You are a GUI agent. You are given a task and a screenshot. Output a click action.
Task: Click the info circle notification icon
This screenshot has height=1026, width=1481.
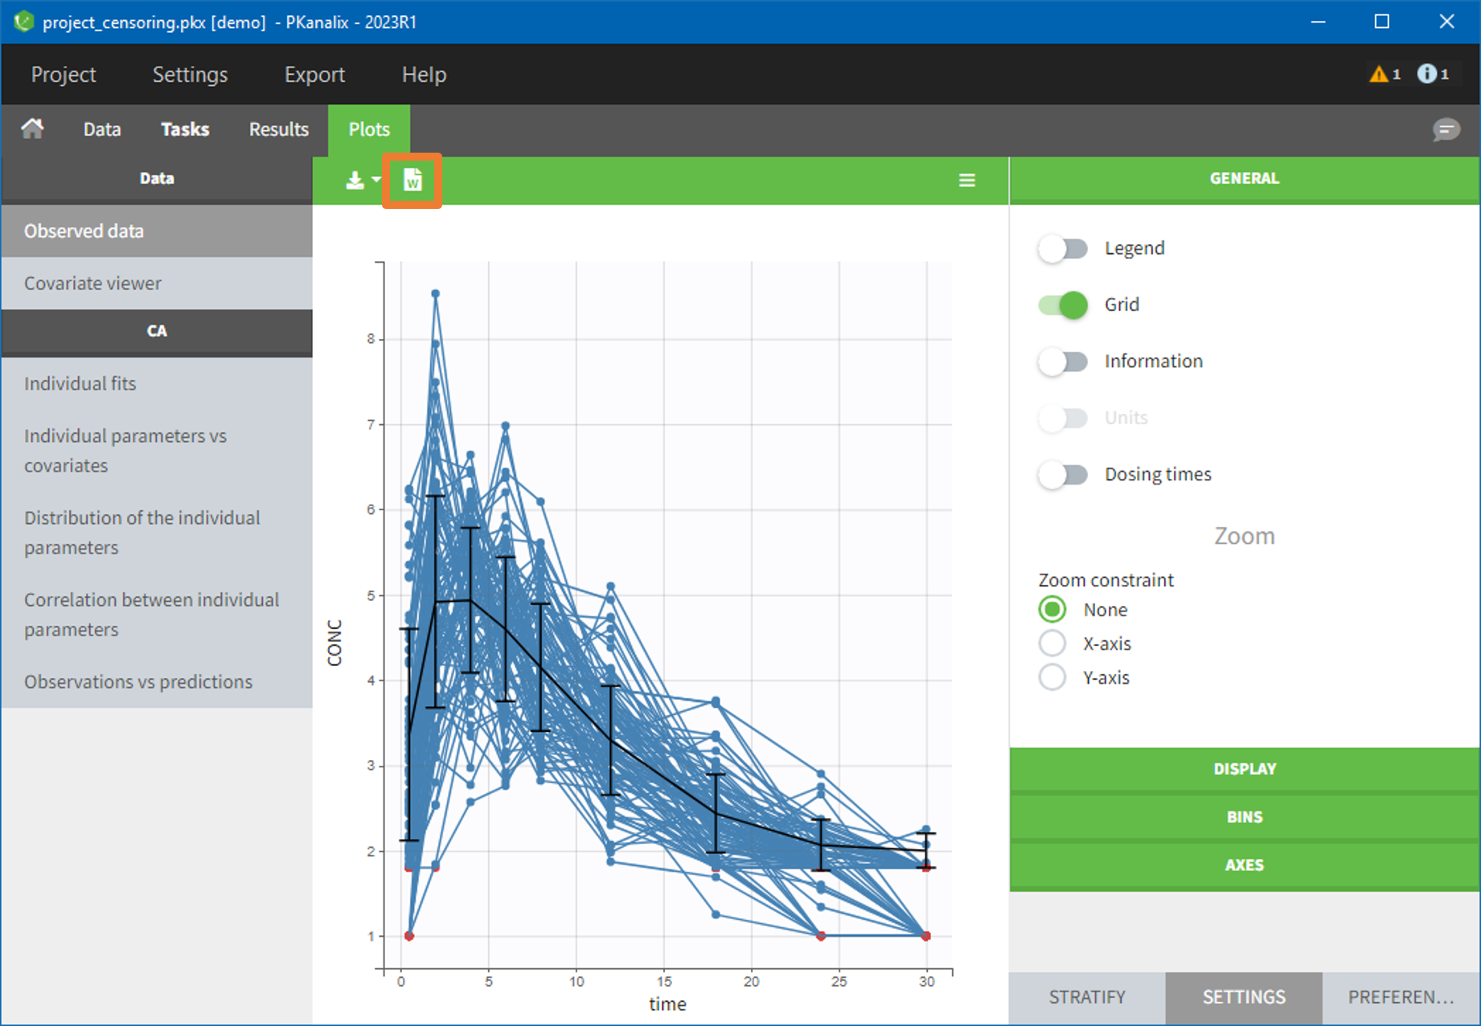[1426, 74]
